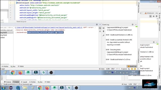Open the activity_main.xml error file path link
This screenshot has height=90, width=161.
click(x=49, y=27)
